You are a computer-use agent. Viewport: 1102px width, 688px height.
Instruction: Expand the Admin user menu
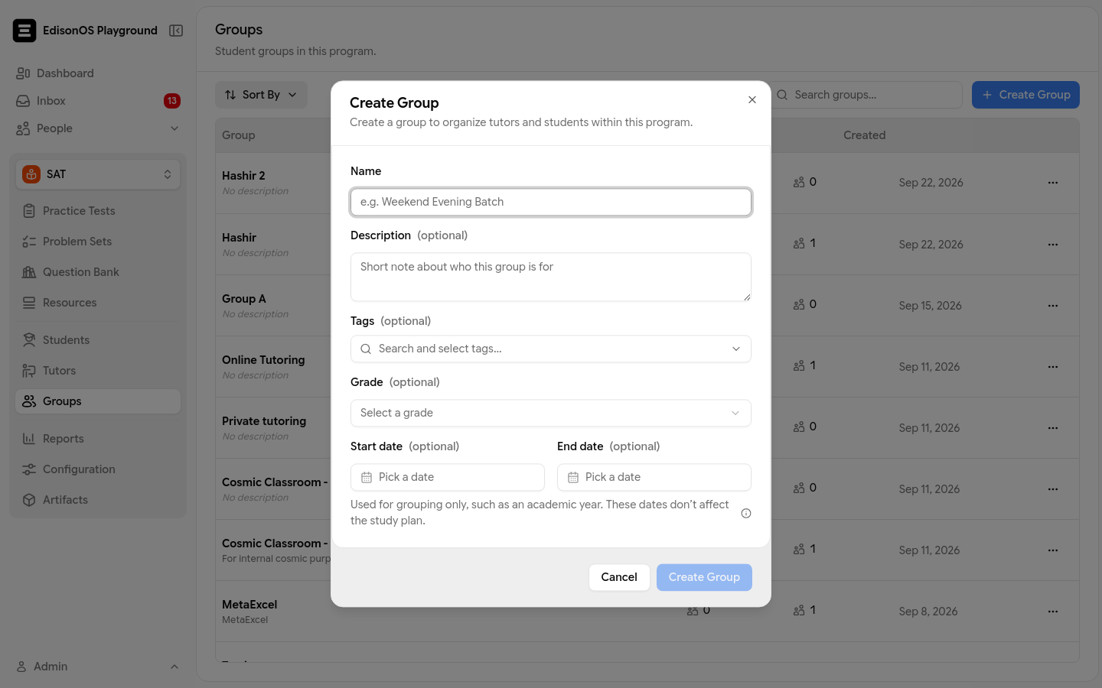[x=98, y=667]
